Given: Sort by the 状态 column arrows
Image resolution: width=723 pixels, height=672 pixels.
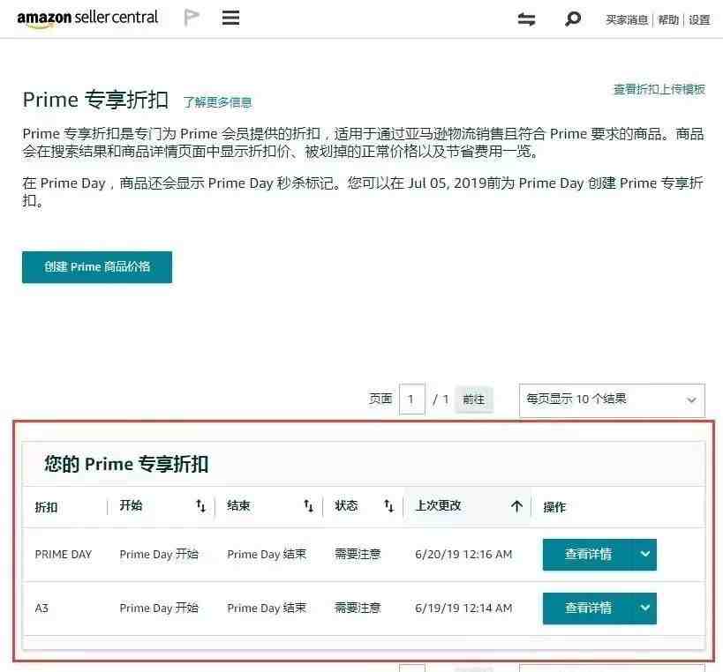Looking at the screenshot, I should click(388, 506).
